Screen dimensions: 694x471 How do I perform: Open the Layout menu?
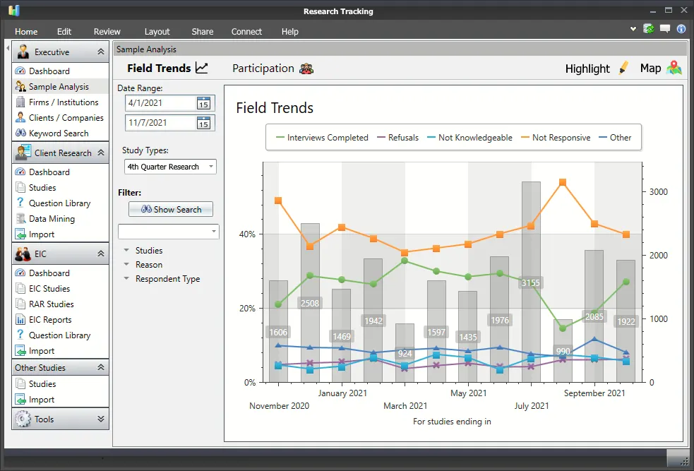click(x=157, y=32)
